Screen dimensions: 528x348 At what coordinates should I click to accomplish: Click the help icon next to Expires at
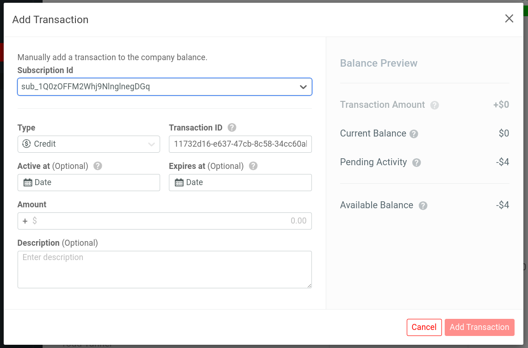pos(253,166)
